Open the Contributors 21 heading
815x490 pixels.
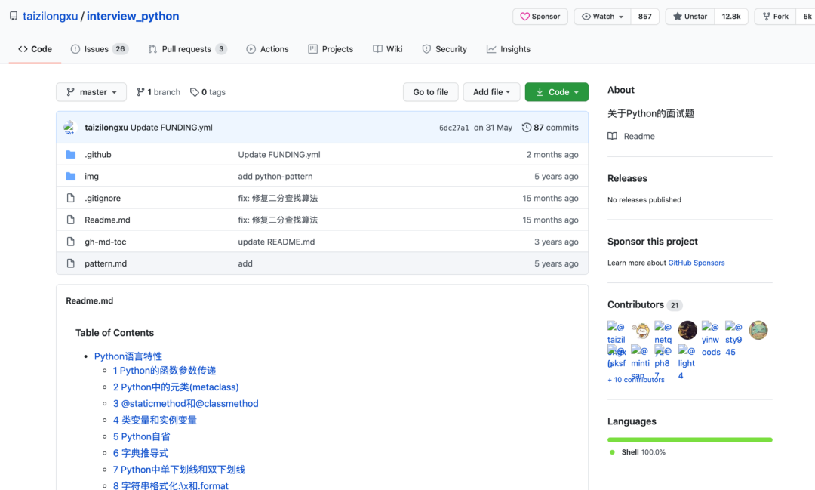tap(644, 305)
